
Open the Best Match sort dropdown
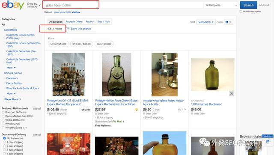point(205,22)
